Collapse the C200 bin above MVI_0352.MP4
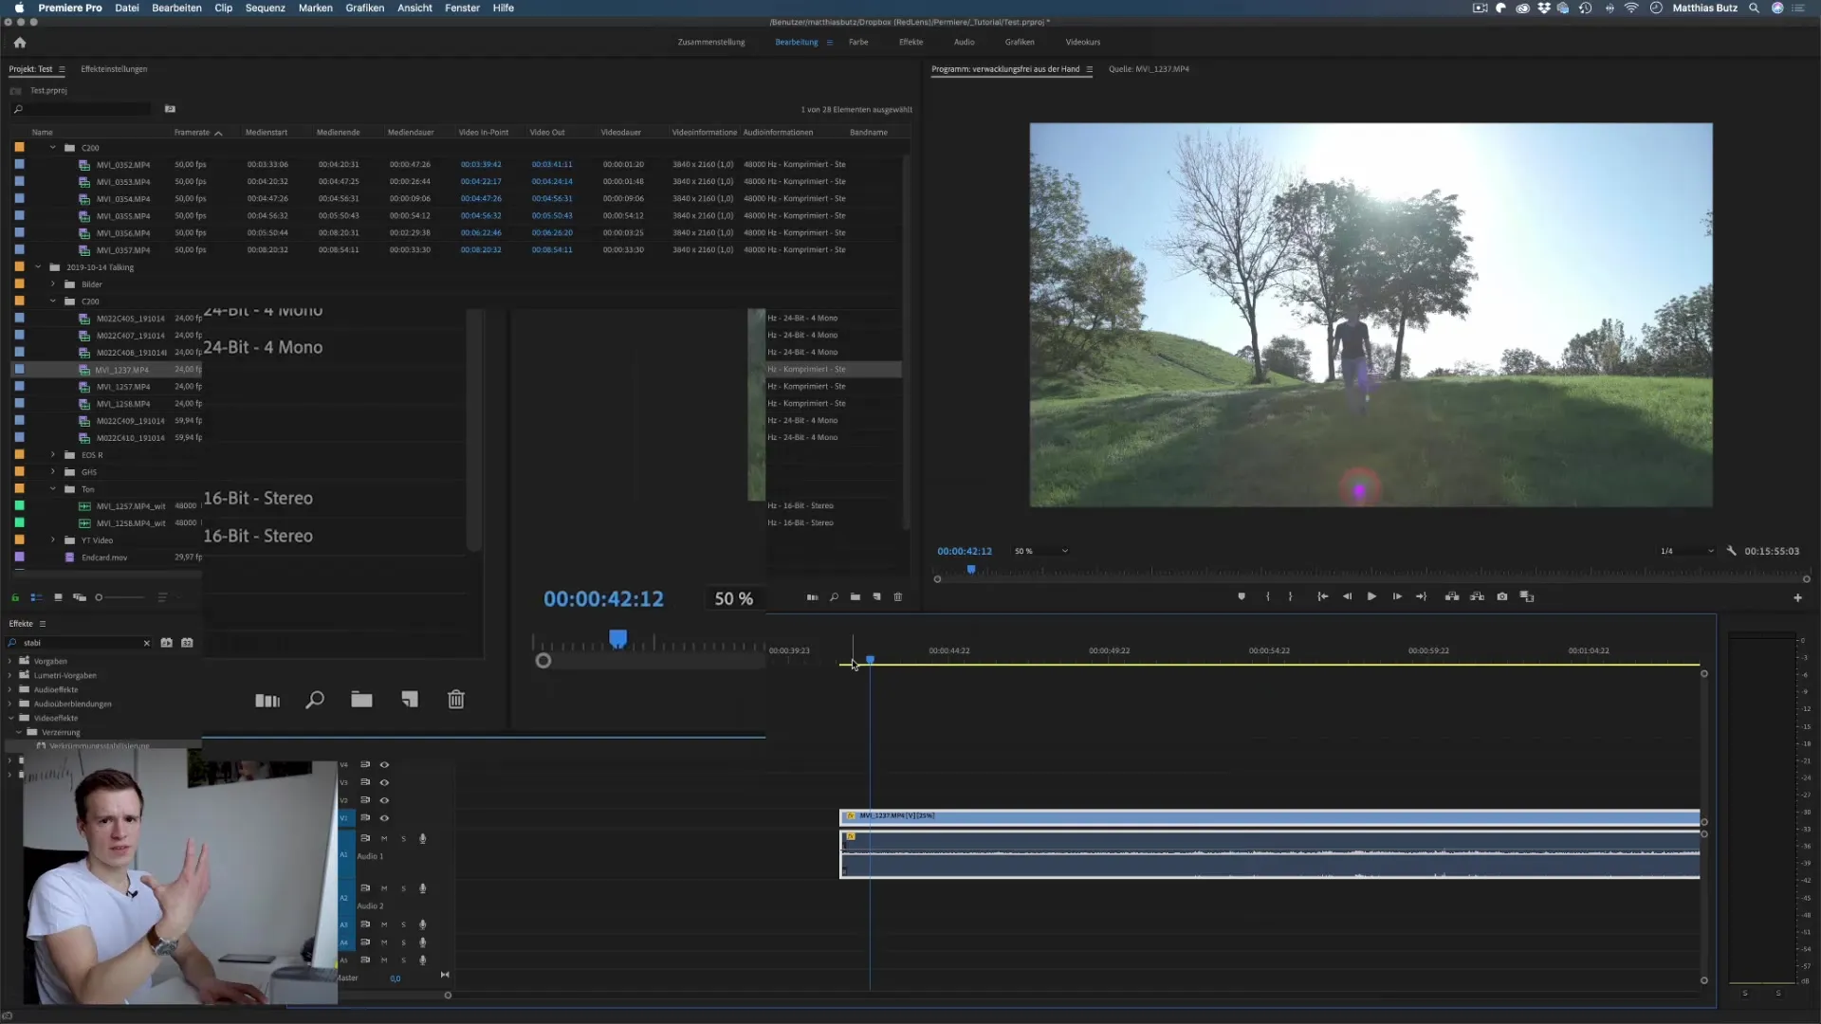The width and height of the screenshot is (1821, 1024). [x=53, y=148]
